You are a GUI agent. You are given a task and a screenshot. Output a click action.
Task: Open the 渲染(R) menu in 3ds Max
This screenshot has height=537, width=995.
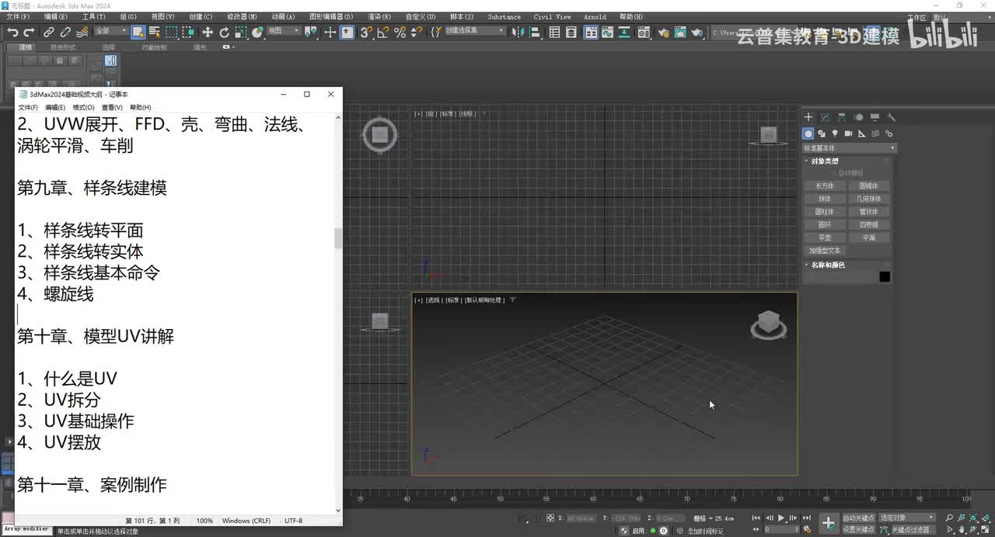click(x=380, y=16)
